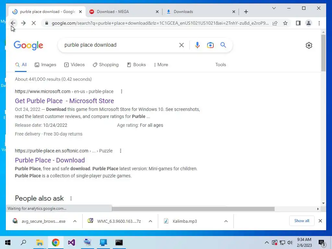332x249 pixels.
Task: Dismiss the downloads bar
Action: [320, 221]
